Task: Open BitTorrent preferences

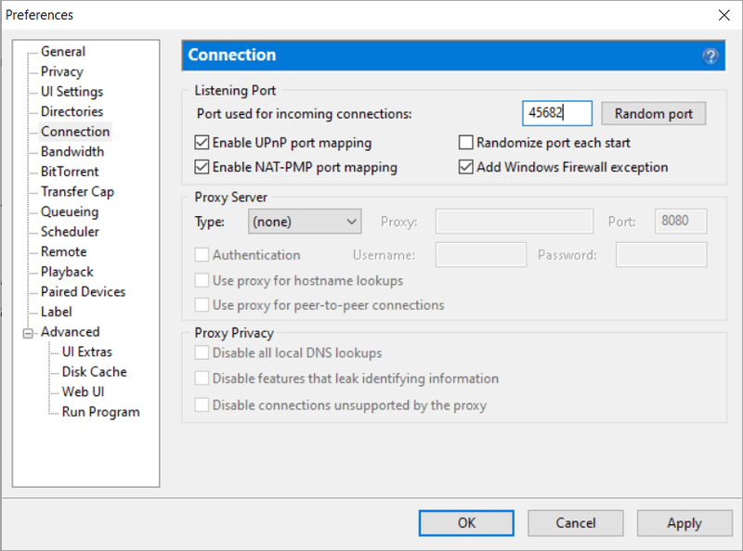Action: (70, 172)
